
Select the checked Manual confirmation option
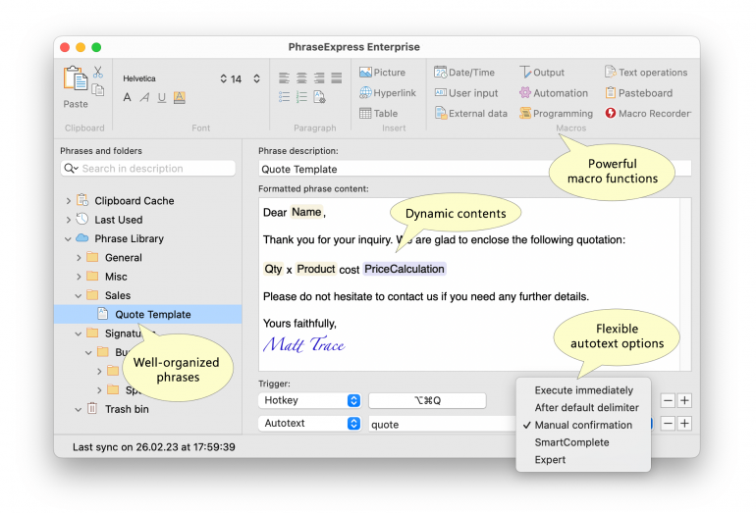point(582,425)
